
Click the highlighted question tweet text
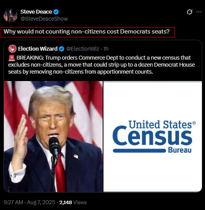pyautogui.click(x=87, y=32)
